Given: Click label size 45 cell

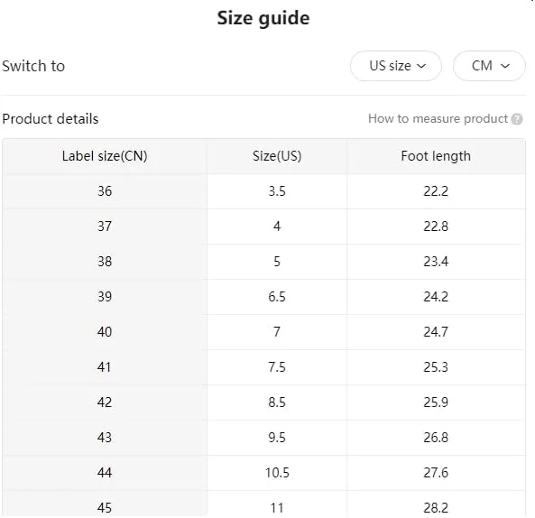Looking at the screenshot, I should tap(105, 505).
